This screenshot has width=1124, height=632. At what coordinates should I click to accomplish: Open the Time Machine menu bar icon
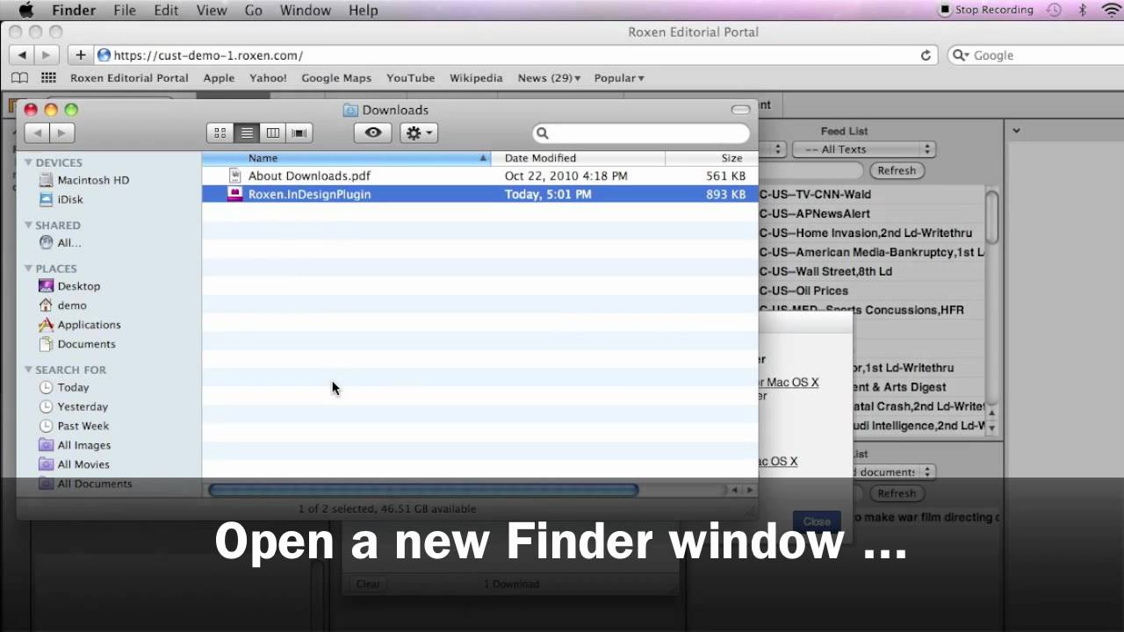click(x=1055, y=10)
